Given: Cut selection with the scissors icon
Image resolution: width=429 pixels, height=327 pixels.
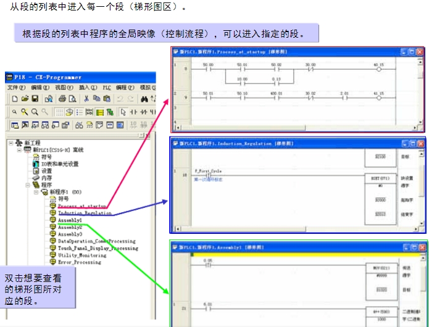Looking at the screenshot, I should click(86, 99).
